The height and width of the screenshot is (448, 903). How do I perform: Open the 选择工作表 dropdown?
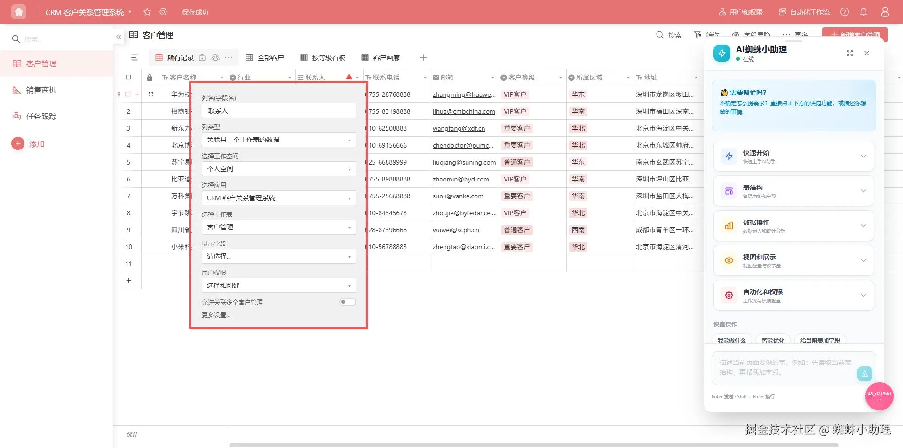279,227
